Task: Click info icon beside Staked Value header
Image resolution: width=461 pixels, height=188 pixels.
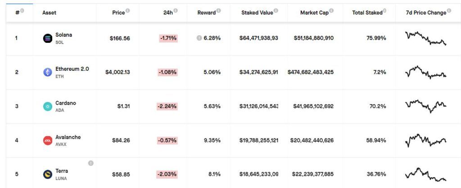Action: tap(276, 10)
